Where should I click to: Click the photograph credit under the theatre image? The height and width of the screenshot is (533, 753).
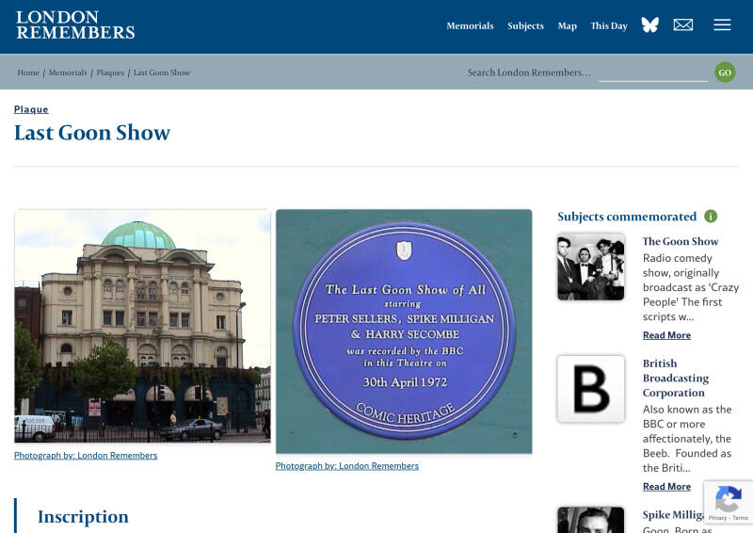(x=86, y=455)
